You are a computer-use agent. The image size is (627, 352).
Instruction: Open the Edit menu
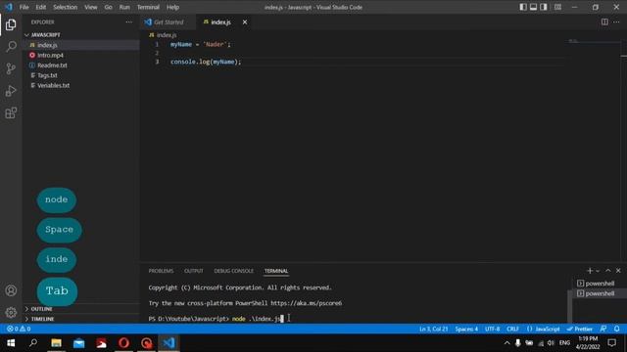click(41, 7)
